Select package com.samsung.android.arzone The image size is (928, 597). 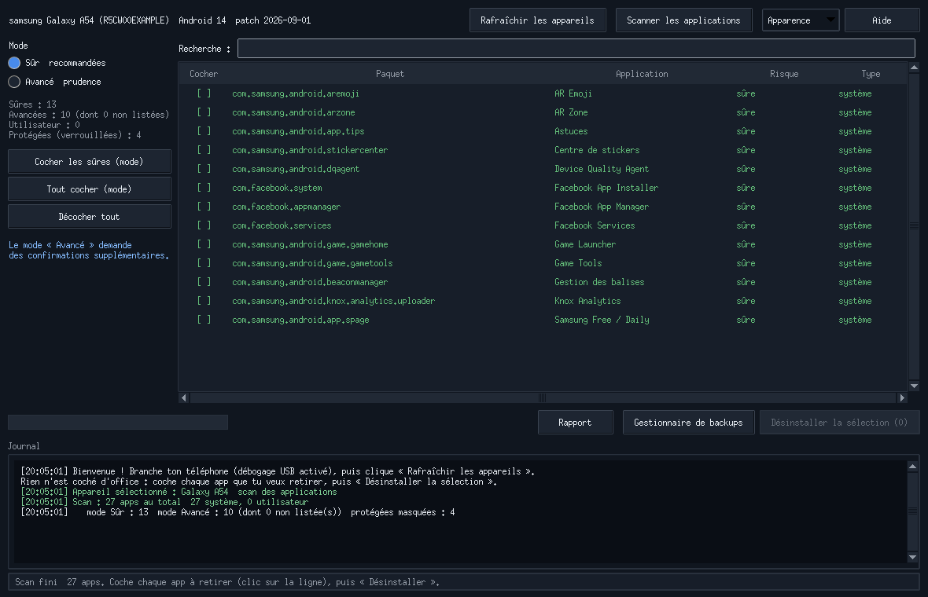coord(293,112)
